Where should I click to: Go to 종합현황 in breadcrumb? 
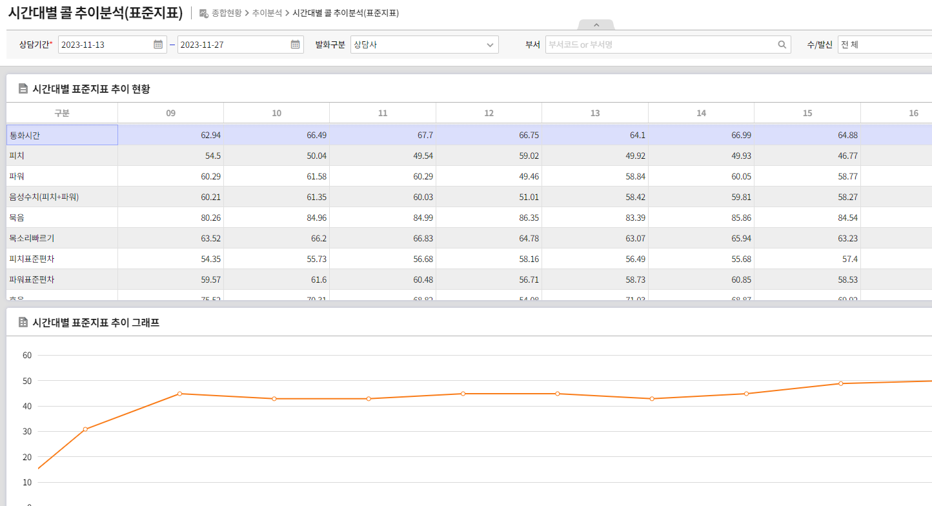[227, 13]
